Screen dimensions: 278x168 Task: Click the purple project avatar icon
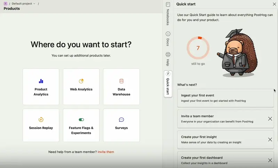click(x=6, y=3)
